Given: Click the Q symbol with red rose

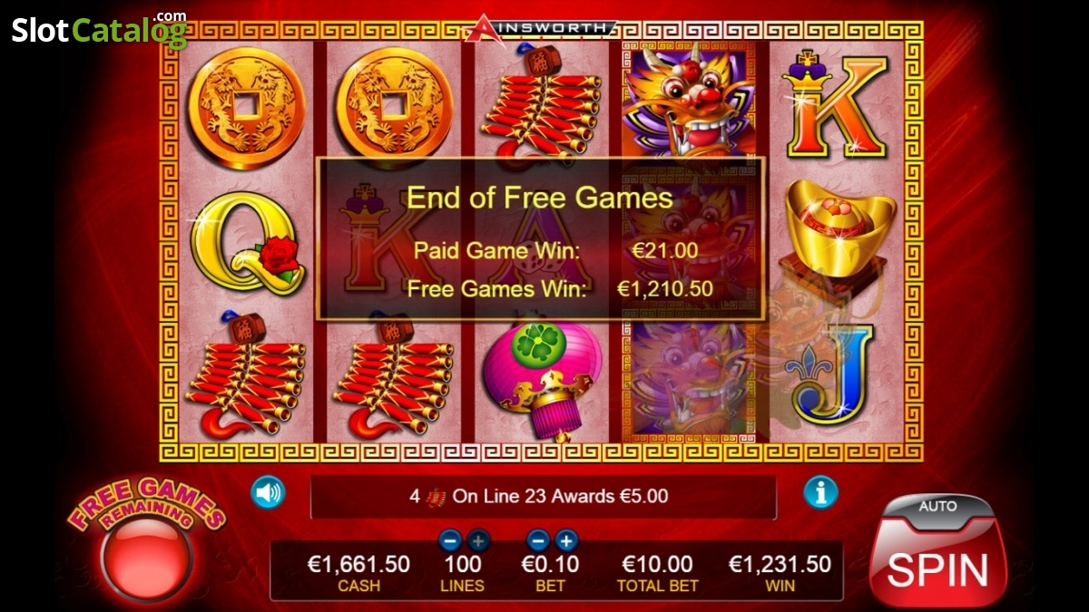Looking at the screenshot, I should [246, 243].
